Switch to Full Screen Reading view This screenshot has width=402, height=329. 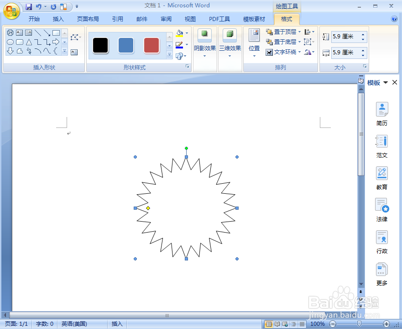click(x=277, y=324)
